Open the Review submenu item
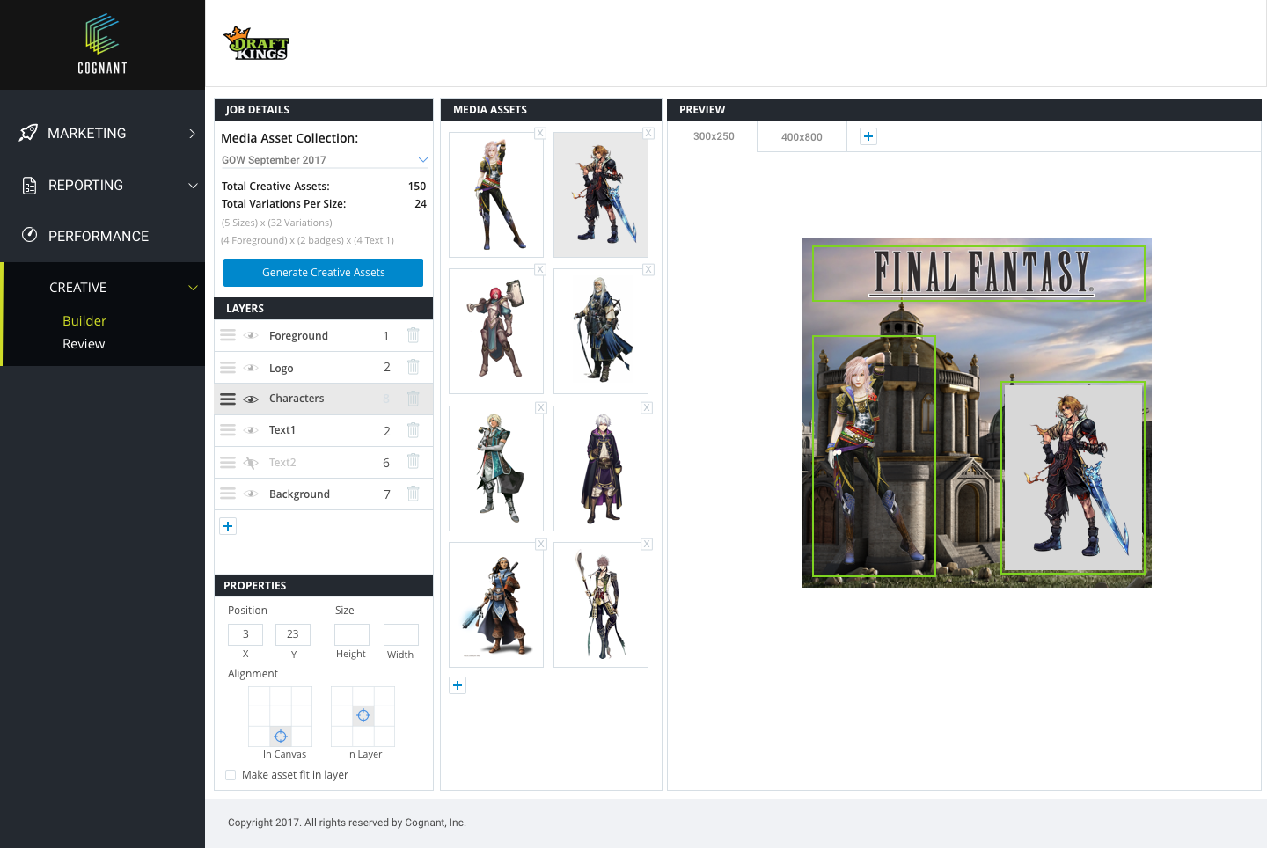Image resolution: width=1267 pixels, height=849 pixels. [x=84, y=344]
